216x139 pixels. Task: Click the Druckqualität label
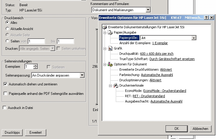coord(129,54)
